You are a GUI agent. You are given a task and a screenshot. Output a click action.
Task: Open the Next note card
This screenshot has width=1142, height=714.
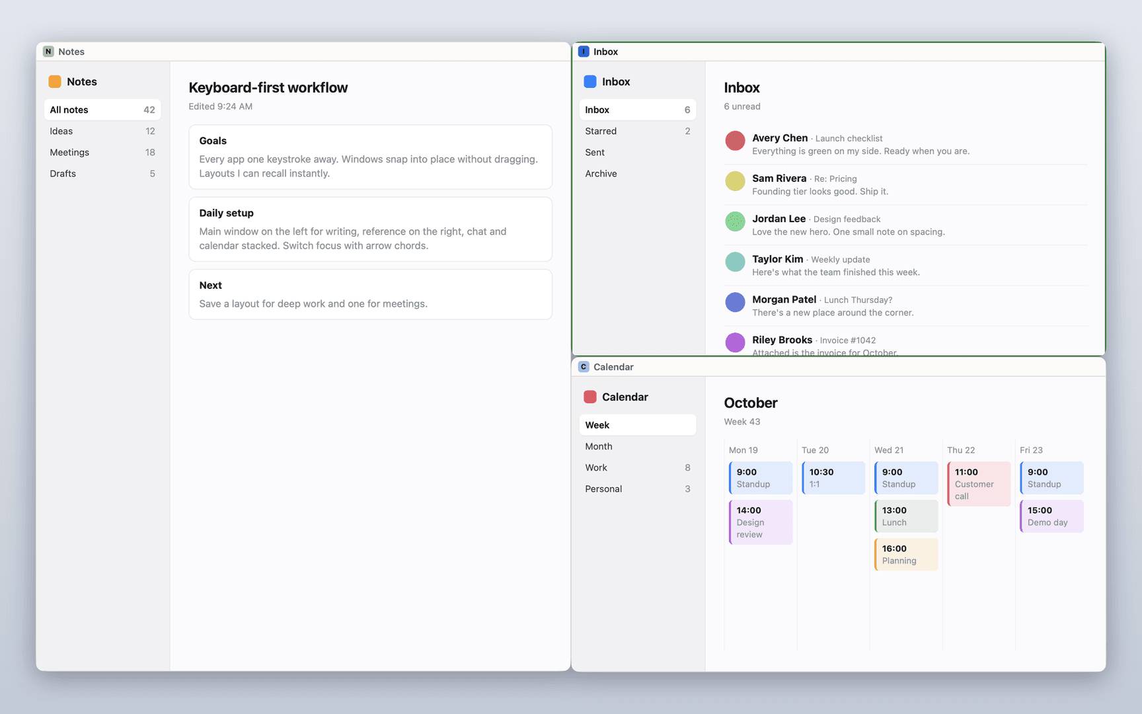(370, 294)
